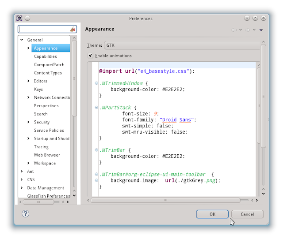Image resolution: width=283 pixels, height=239 pixels.
Task: Select Tracing in the tree
Action: click(x=41, y=147)
